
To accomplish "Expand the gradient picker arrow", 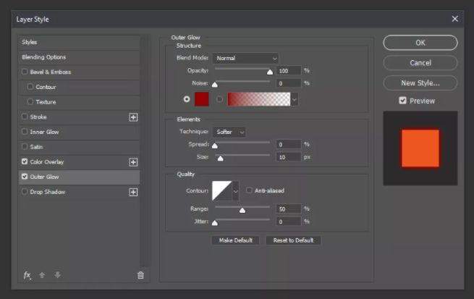I will (295, 99).
